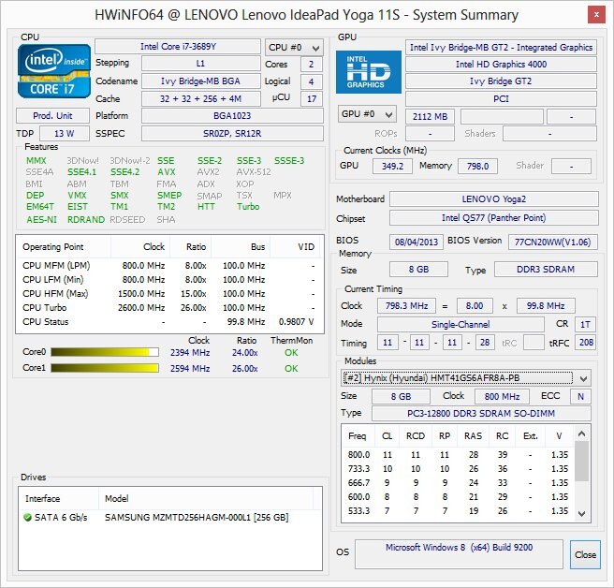
Task: Click the timing table scrollbar thumb
Action: click(581, 461)
